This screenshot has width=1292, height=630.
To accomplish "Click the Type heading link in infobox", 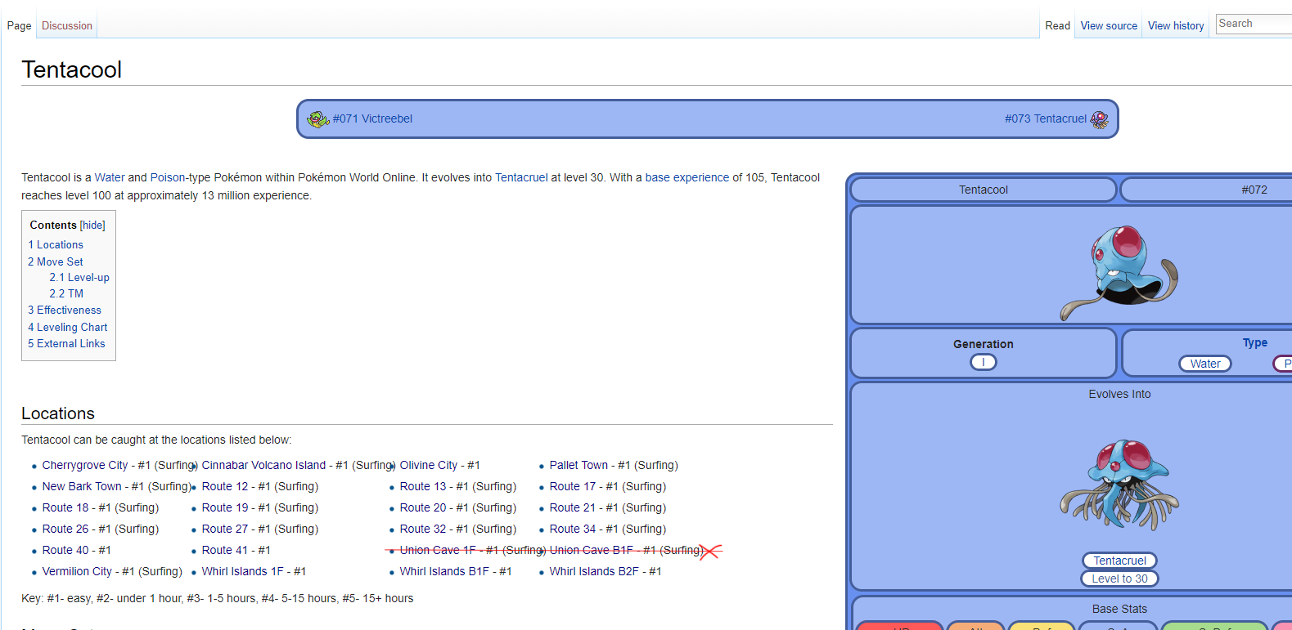I will coord(1254,342).
